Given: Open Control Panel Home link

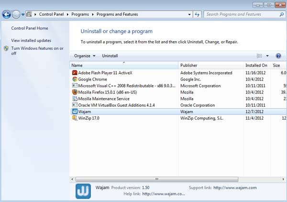Looking at the screenshot, I should 30,28.
